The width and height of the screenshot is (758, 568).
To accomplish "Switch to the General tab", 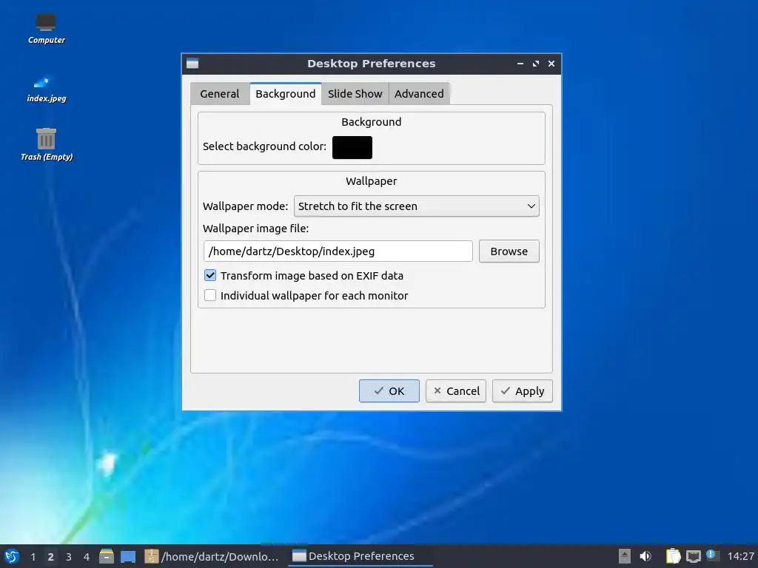I will 219,94.
